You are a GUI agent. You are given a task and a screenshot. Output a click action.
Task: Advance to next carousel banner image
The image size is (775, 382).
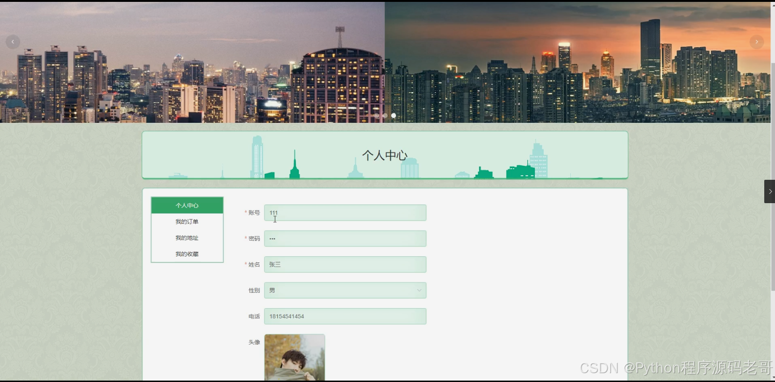pyautogui.click(x=757, y=42)
